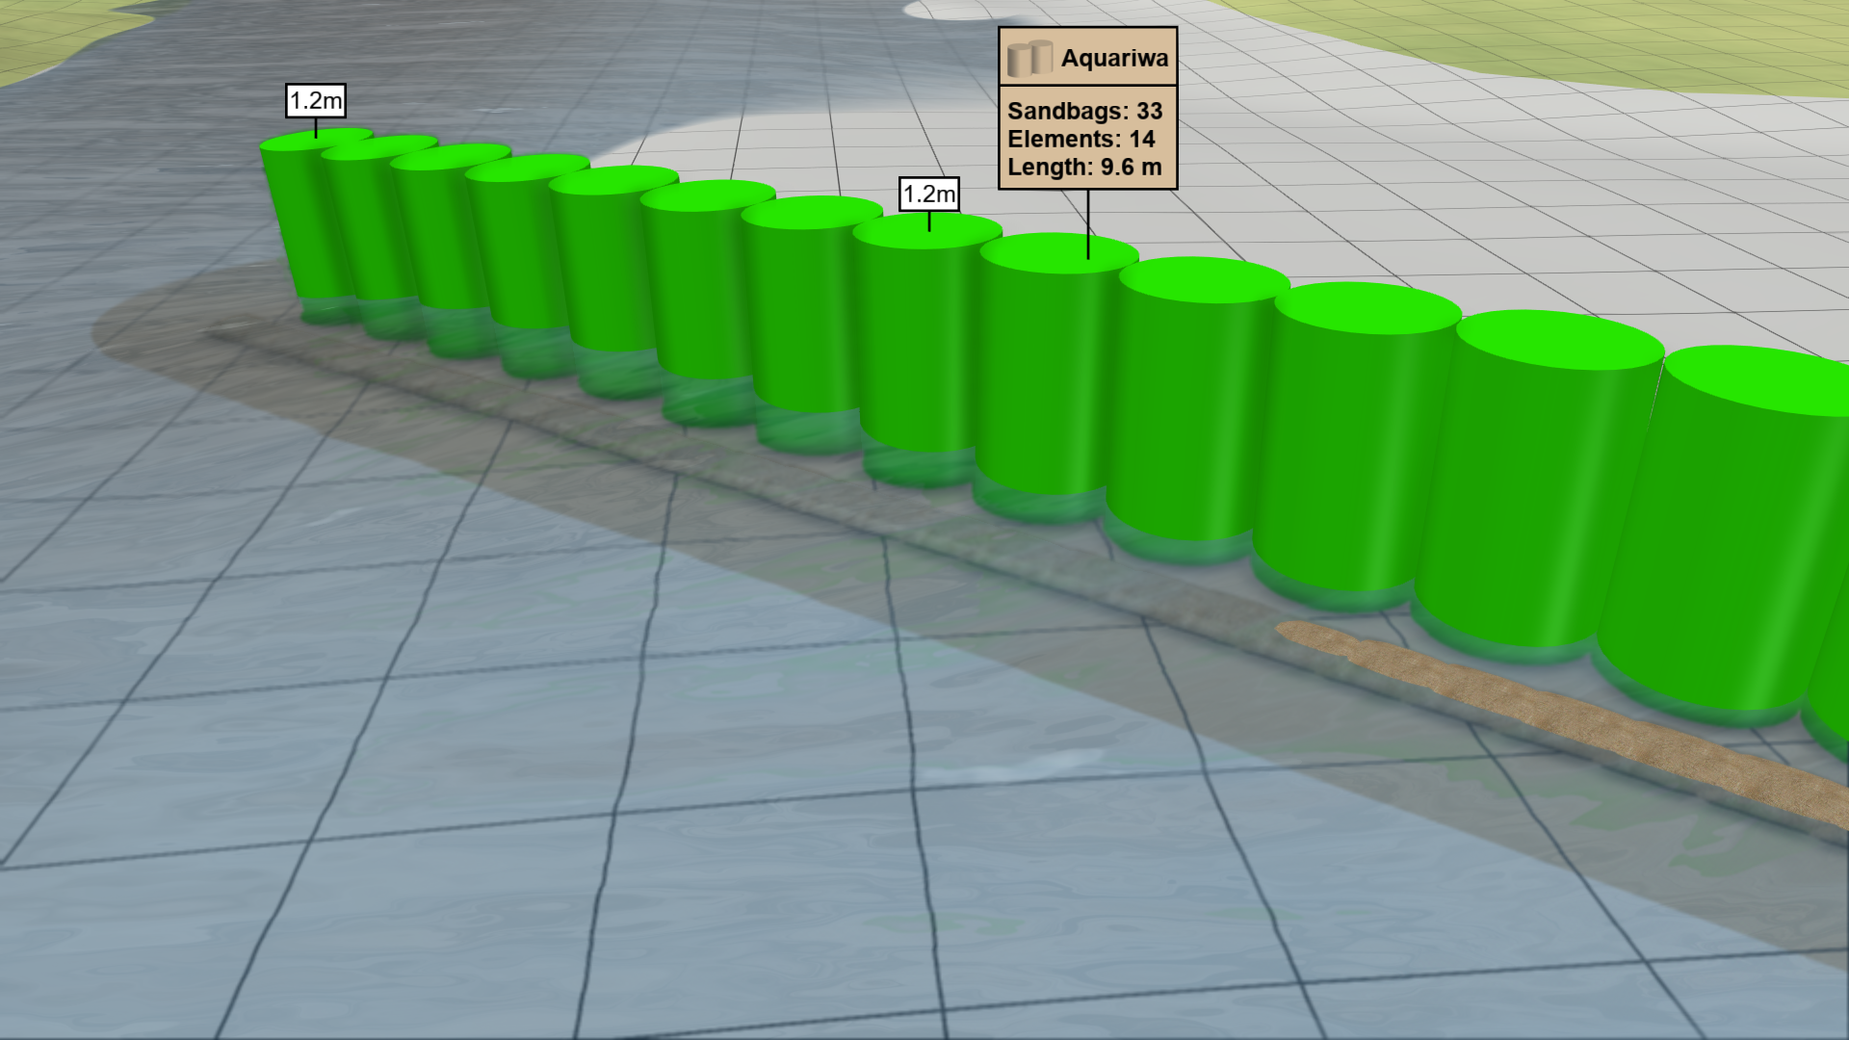Viewport: 1849px width, 1040px height.
Task: Click the Aquariwa title text
Action: coord(1115,59)
